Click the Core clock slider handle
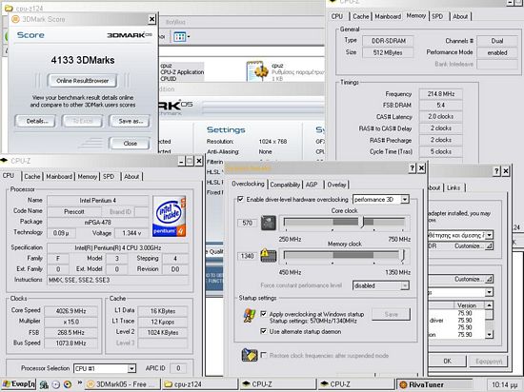Viewport: 524px width, 392px height. (x=362, y=223)
